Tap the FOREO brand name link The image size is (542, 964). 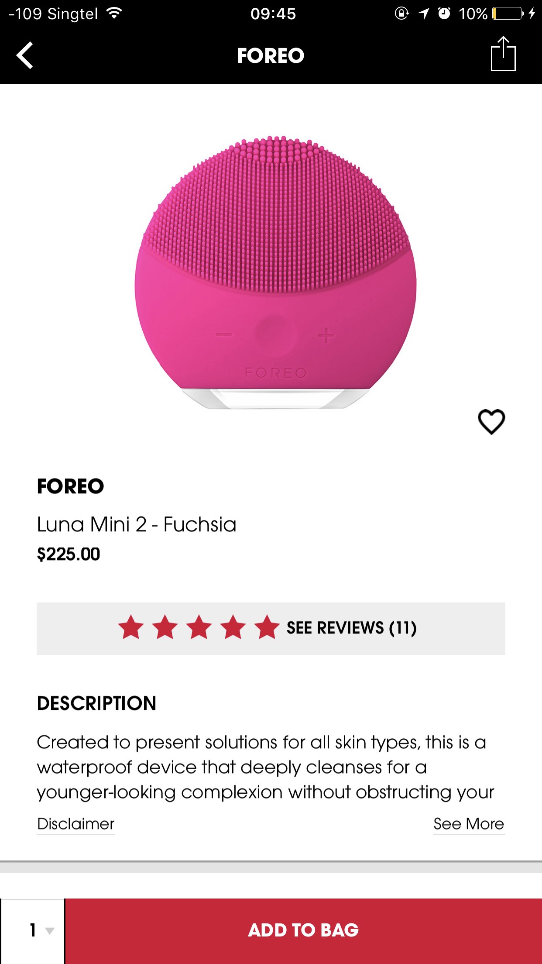[70, 486]
